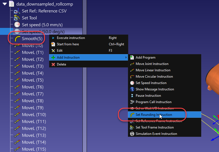Collapse the data_downsampled_rollcomp program tree

(5, 4)
